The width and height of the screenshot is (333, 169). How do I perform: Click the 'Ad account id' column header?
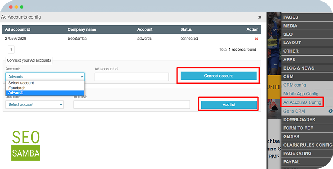[x=18, y=29]
